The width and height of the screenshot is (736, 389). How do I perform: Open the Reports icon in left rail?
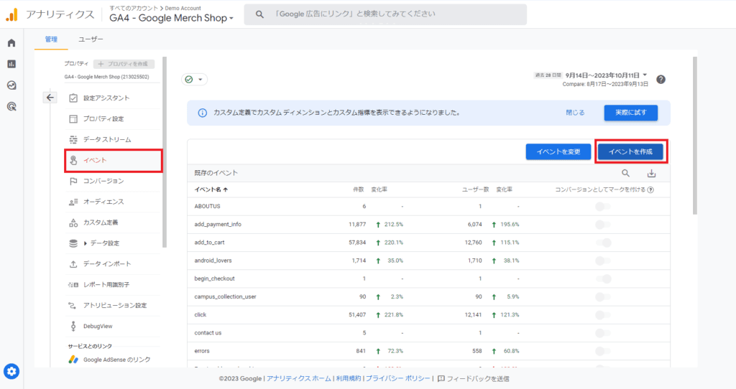click(x=11, y=64)
